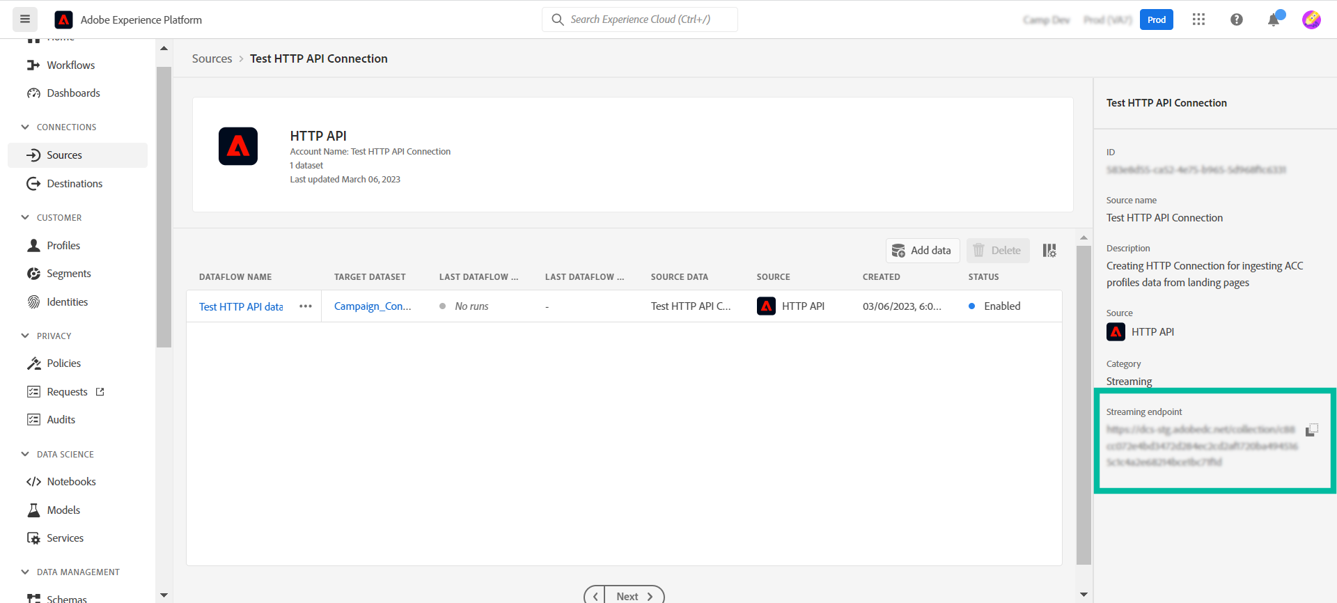Click the Requests external link icon

100,392
